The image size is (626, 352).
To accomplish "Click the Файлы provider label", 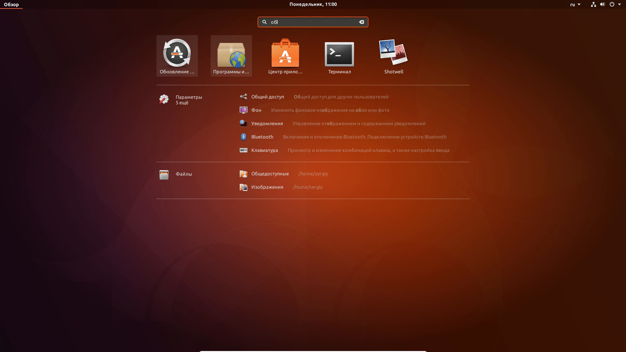I will coord(184,174).
